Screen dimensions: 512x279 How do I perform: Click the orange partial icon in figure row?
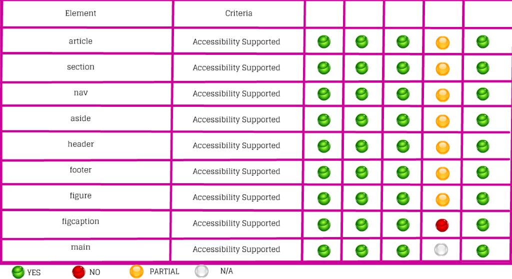point(442,199)
